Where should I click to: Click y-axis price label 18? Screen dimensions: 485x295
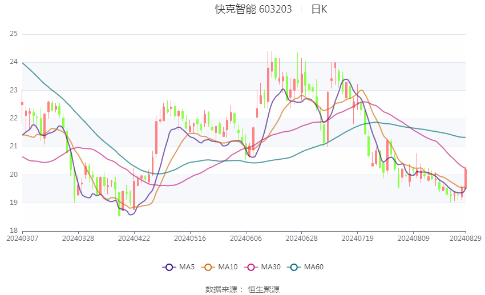14,231
